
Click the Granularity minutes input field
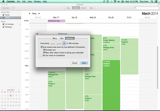click(x=64, y=43)
